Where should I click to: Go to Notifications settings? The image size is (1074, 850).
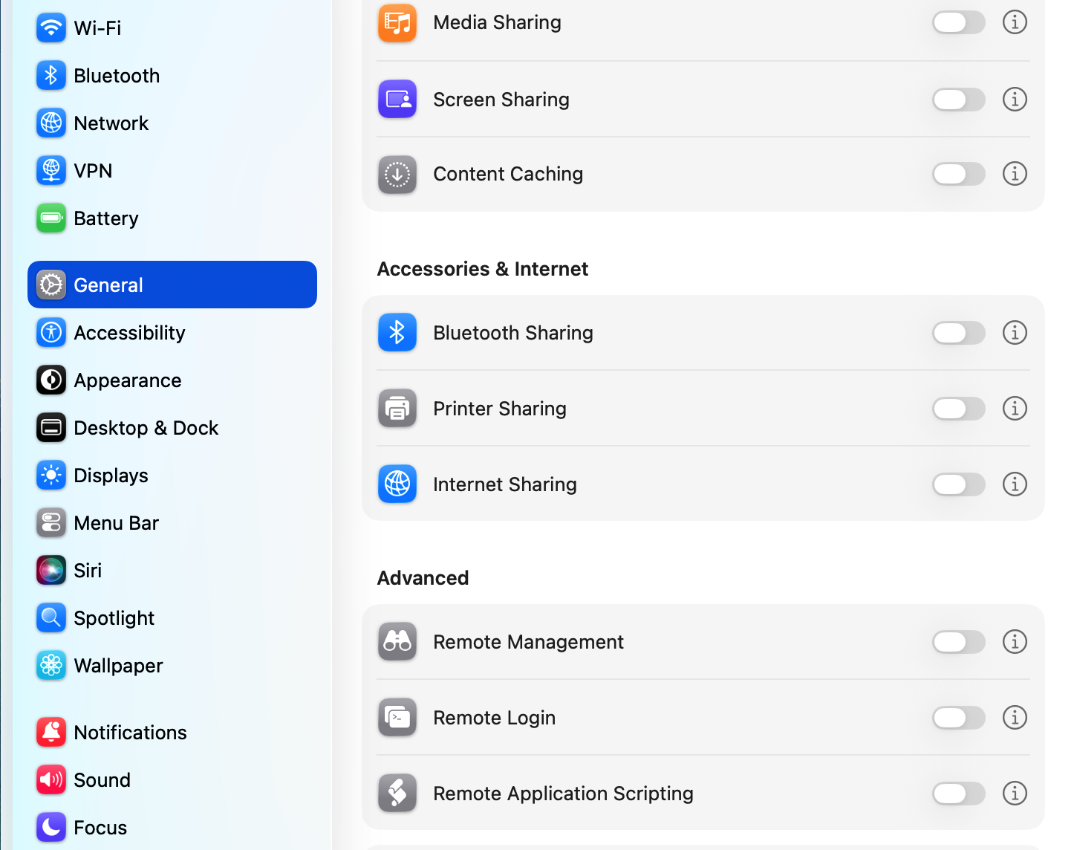click(130, 733)
